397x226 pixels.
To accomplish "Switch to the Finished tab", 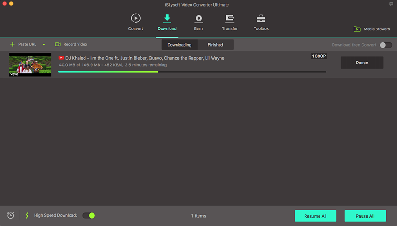I will click(215, 45).
